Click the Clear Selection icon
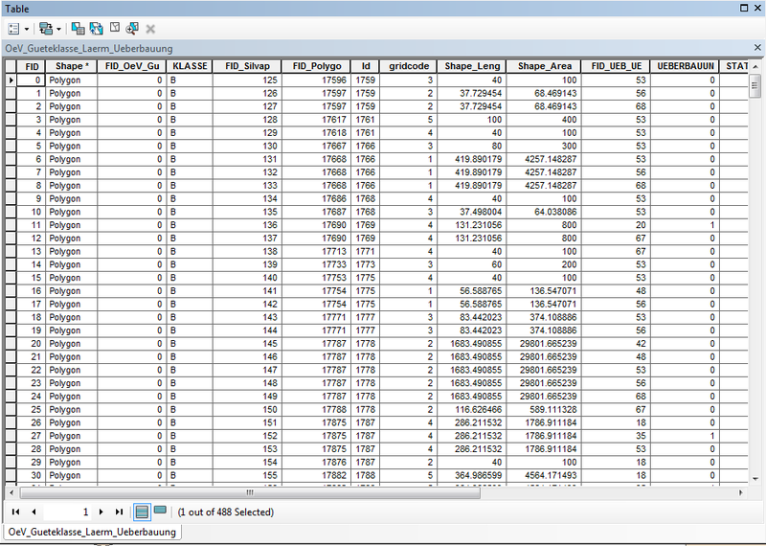 [114, 30]
